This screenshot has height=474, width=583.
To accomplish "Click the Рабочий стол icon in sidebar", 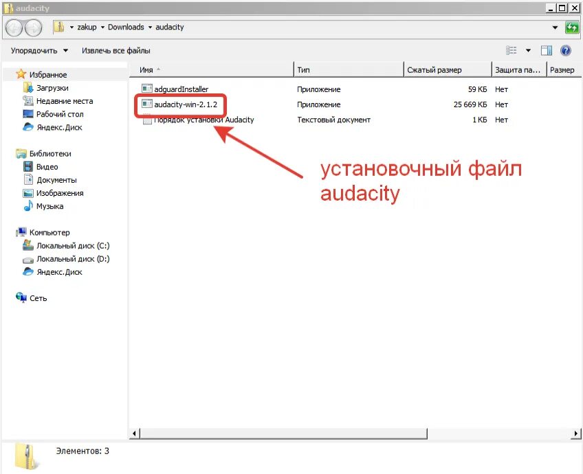I will 28,113.
